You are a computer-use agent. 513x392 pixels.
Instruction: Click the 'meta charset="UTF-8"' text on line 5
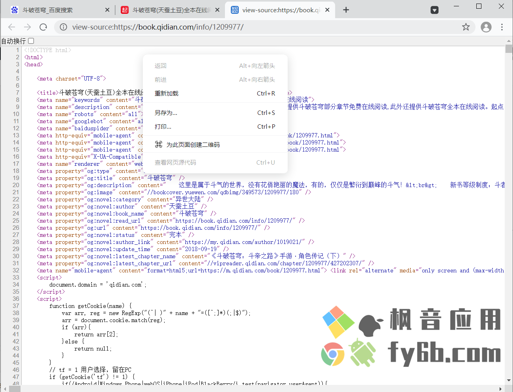point(71,79)
